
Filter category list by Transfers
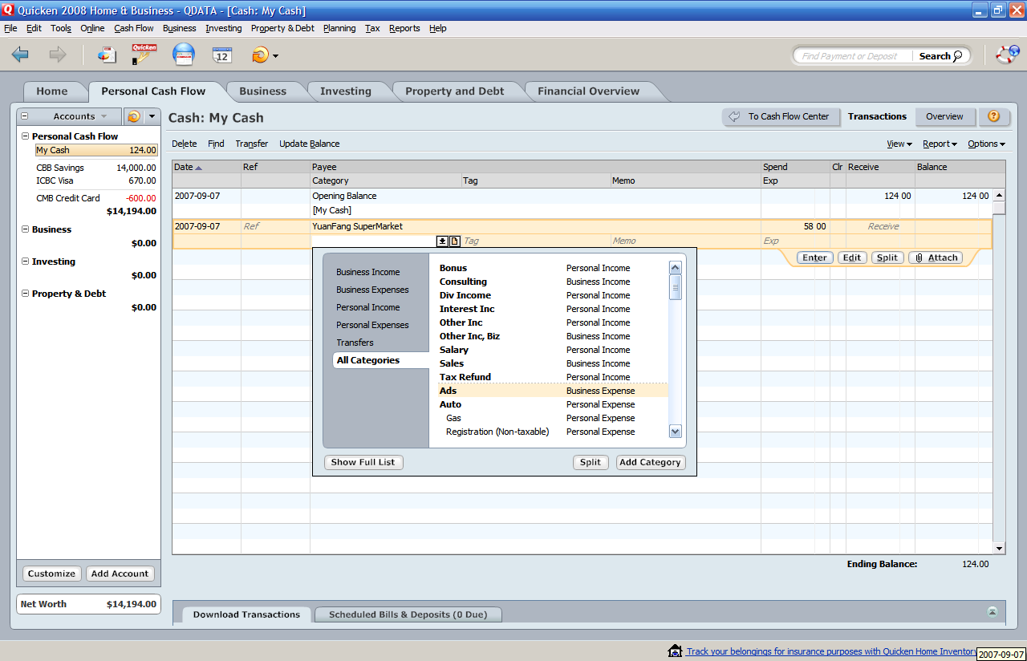click(355, 343)
